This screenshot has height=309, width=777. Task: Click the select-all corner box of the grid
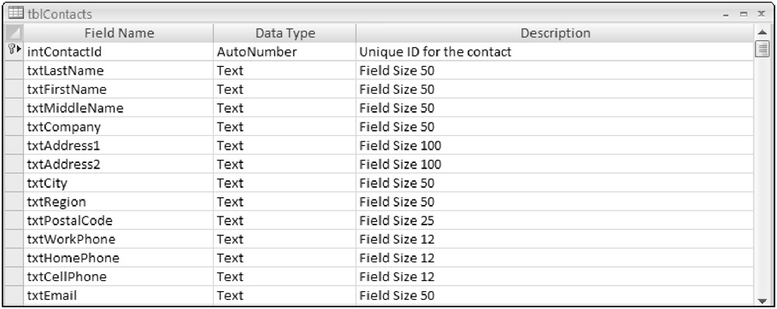click(14, 33)
